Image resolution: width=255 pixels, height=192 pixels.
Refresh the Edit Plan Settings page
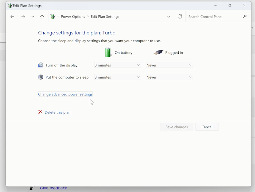[180, 16]
